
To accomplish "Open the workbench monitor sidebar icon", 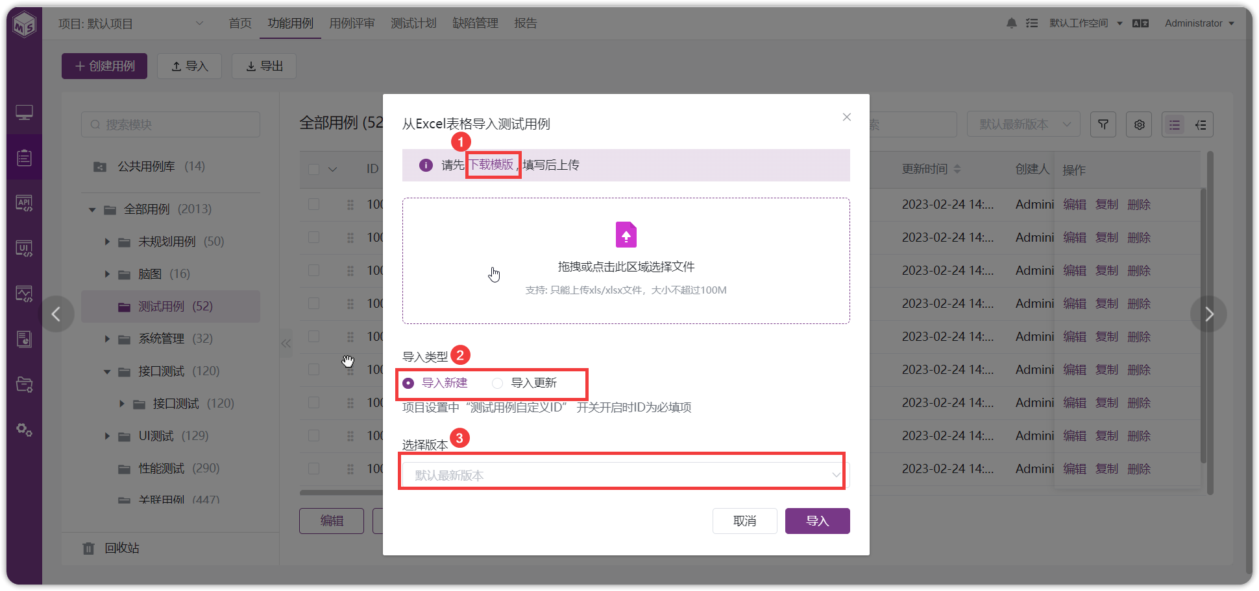I will point(25,113).
